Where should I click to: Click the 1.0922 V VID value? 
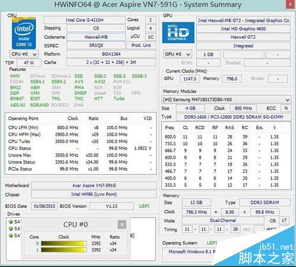(143, 149)
